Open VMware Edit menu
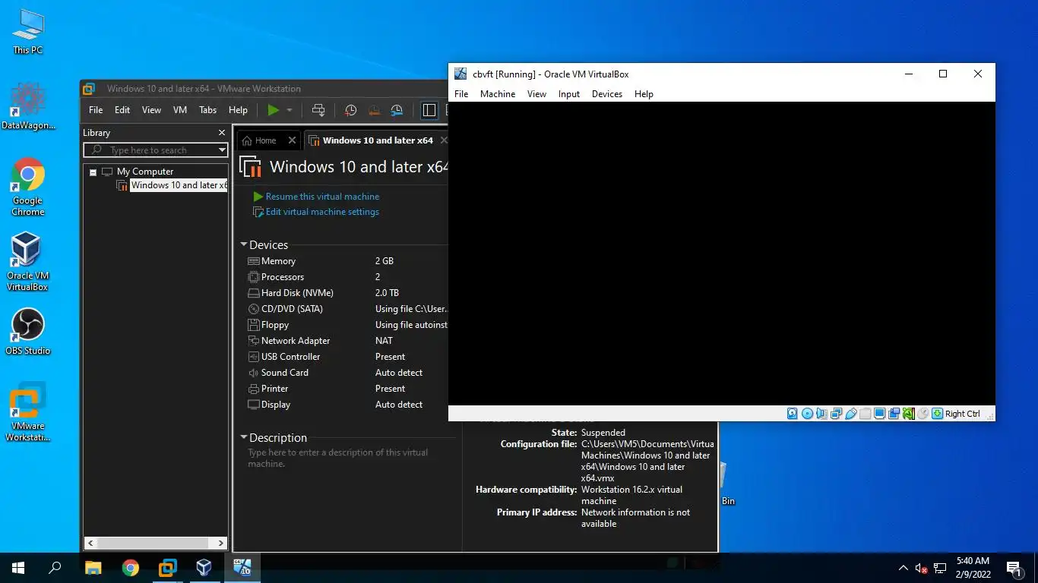Image resolution: width=1038 pixels, height=583 pixels. (x=122, y=110)
